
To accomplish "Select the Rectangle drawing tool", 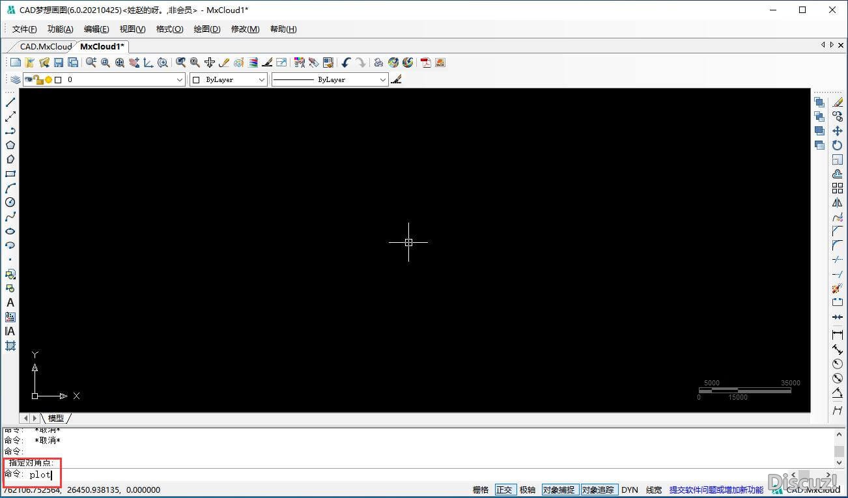I will point(10,174).
